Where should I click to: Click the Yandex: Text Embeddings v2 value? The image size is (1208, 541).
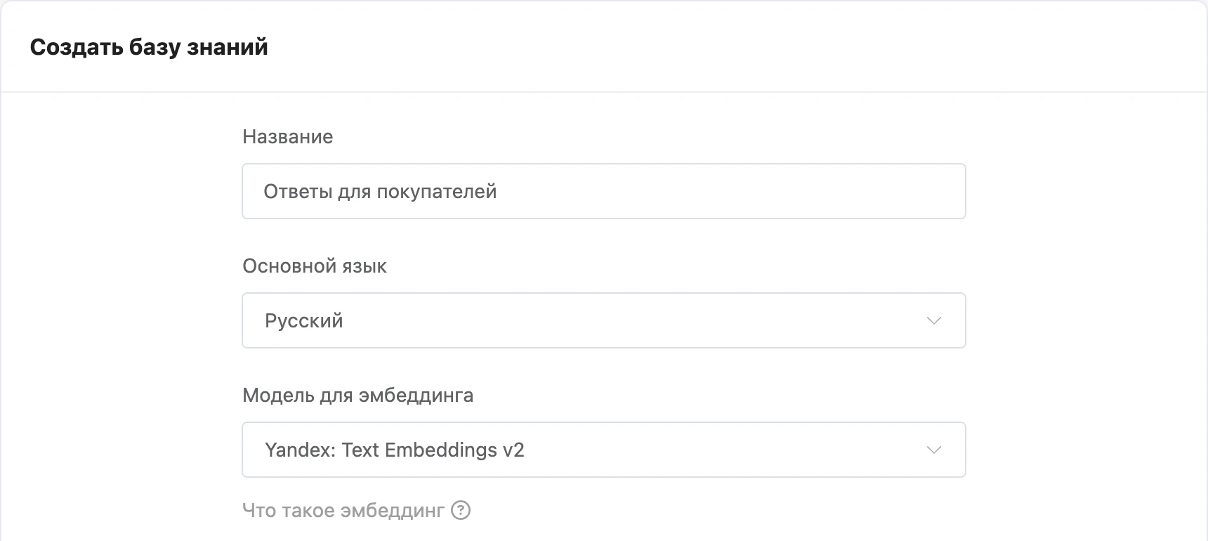(395, 450)
